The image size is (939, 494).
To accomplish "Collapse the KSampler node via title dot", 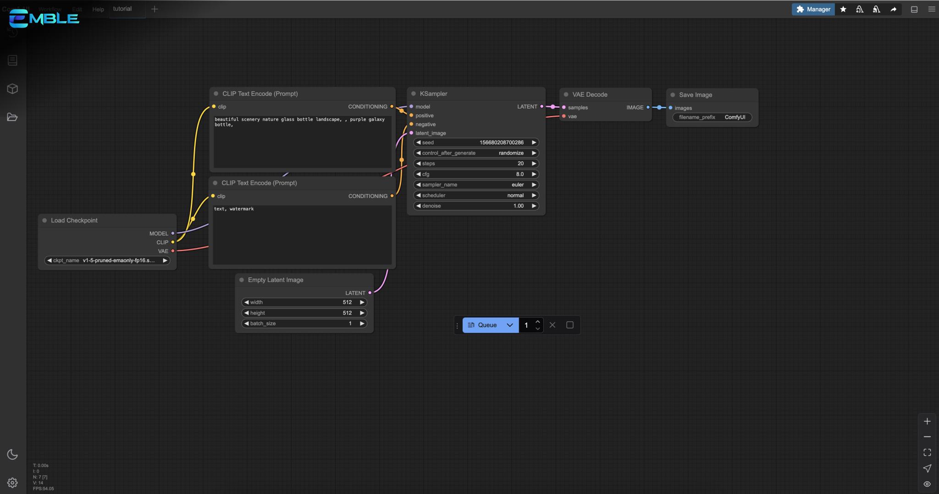I will point(414,93).
